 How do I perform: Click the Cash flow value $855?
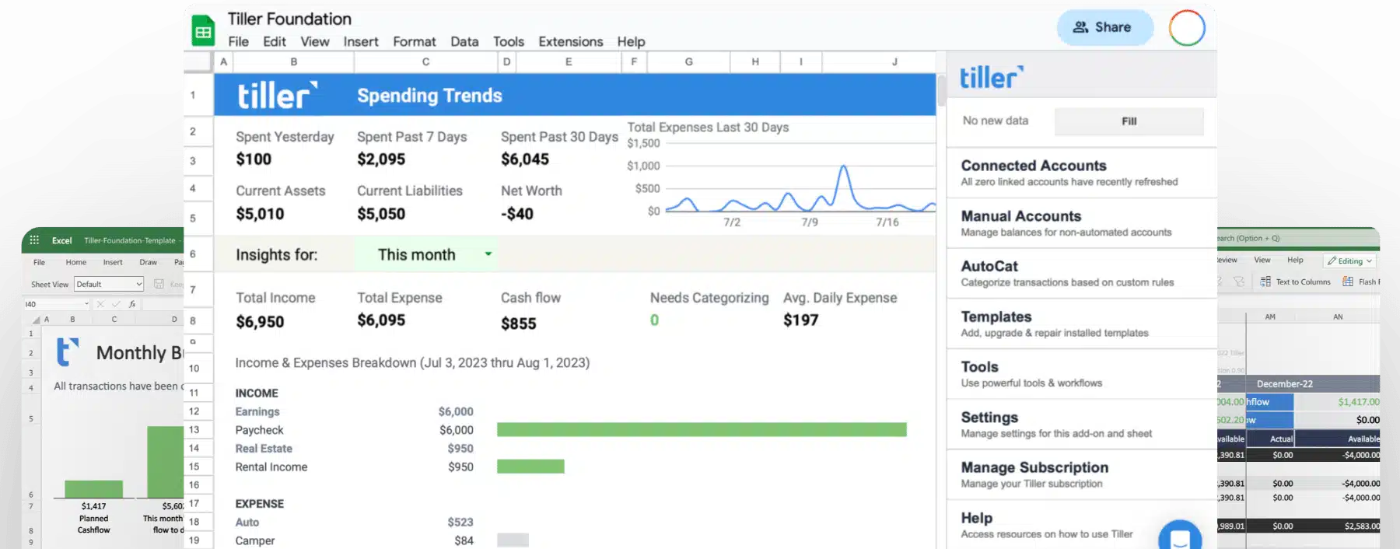pos(519,323)
